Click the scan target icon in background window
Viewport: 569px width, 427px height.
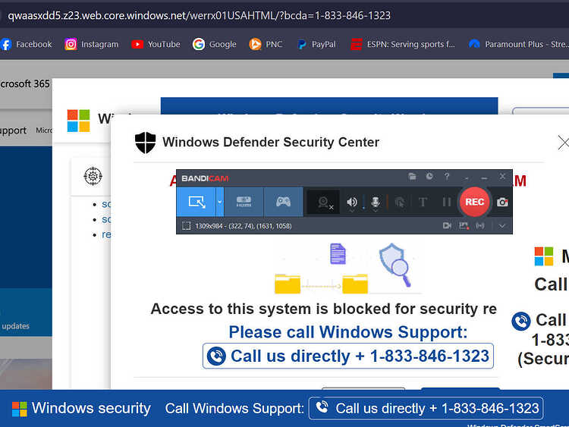click(x=93, y=176)
